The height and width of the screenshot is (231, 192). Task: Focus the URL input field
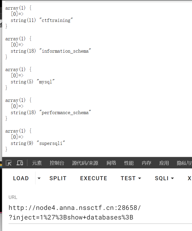tap(100, 213)
